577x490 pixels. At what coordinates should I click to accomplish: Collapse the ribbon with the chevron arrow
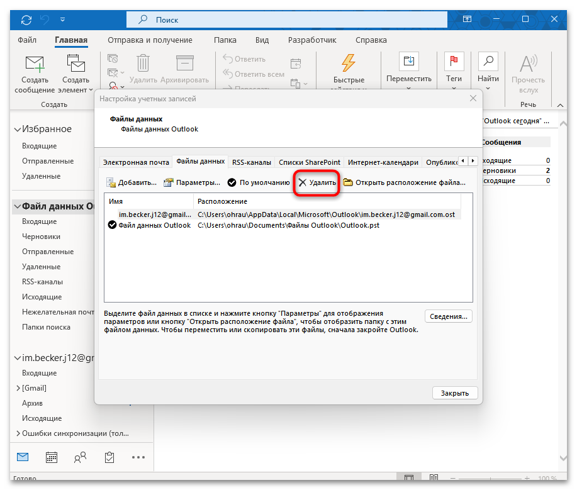click(560, 105)
